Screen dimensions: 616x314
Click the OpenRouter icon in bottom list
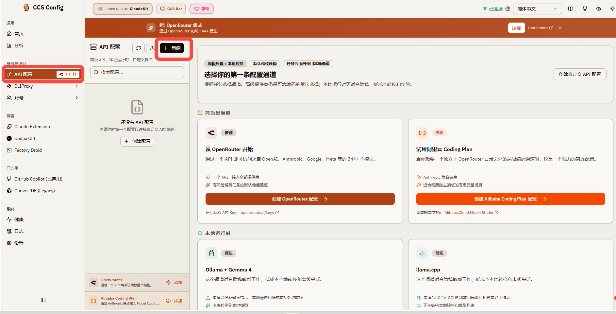point(93,283)
